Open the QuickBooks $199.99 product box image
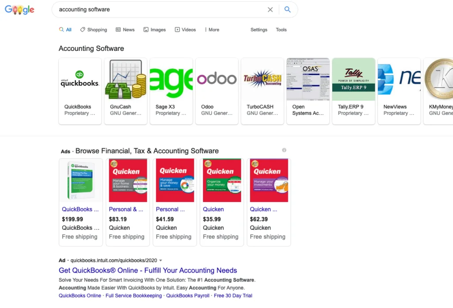 point(81,180)
